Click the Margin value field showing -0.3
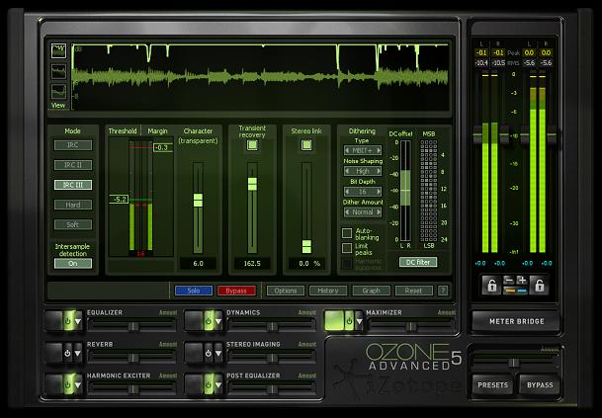 tap(163, 147)
